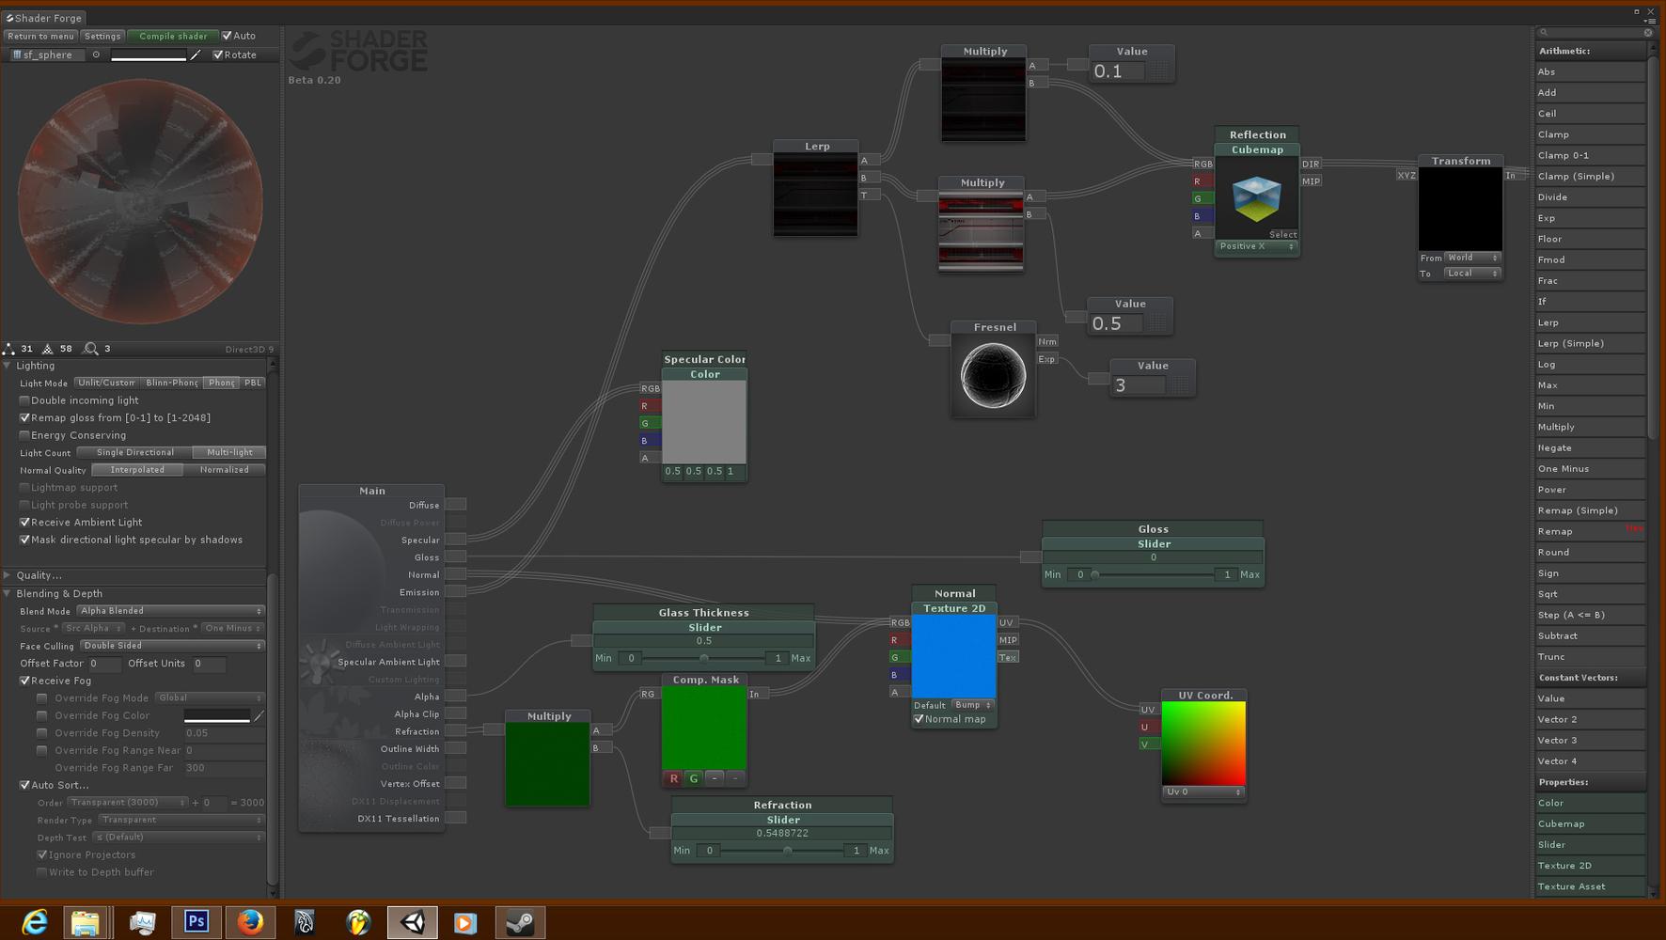Screen dimensions: 1666x940
Task: Click the Fresnel node sphere preview
Action: click(993, 375)
